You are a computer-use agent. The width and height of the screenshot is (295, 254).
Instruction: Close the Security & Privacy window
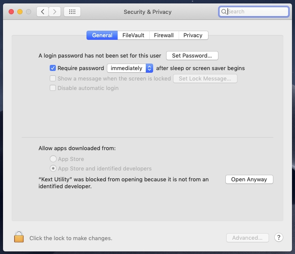(11, 12)
